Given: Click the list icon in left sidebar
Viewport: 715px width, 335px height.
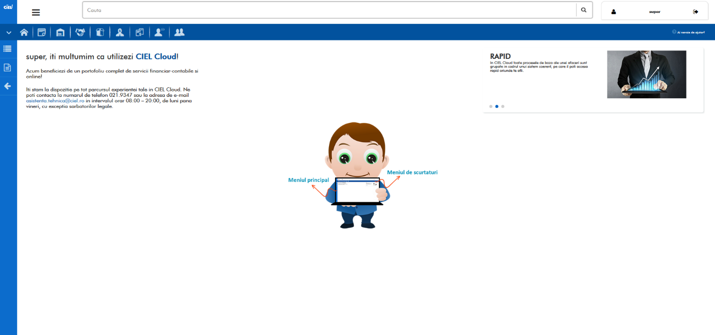Looking at the screenshot, I should pyautogui.click(x=7, y=49).
